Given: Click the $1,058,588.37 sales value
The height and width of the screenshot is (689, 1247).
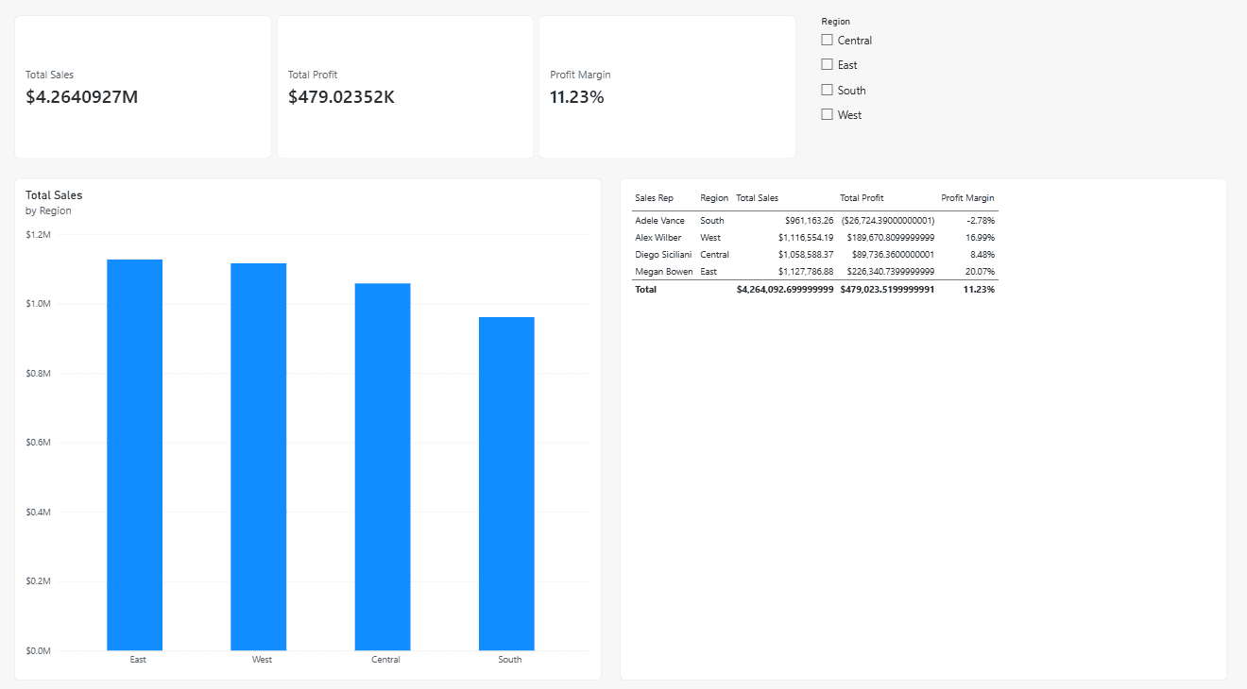Looking at the screenshot, I should [806, 255].
